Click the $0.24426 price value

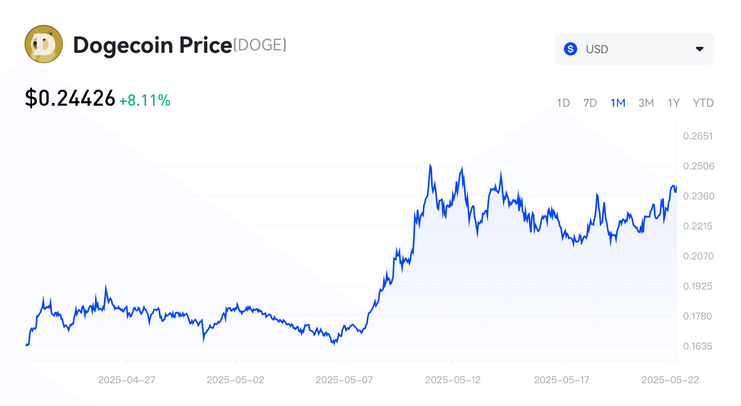[x=70, y=98]
